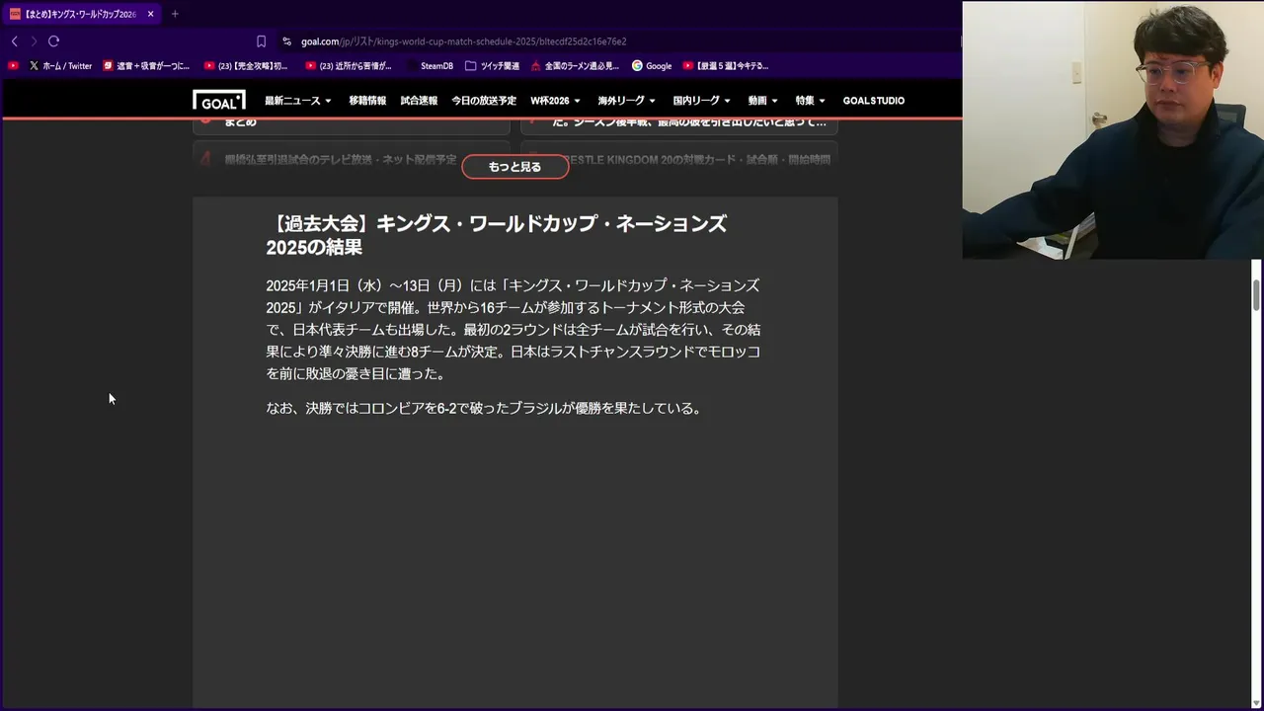Expand the 動画 menu
1264x711 pixels.
763,101
